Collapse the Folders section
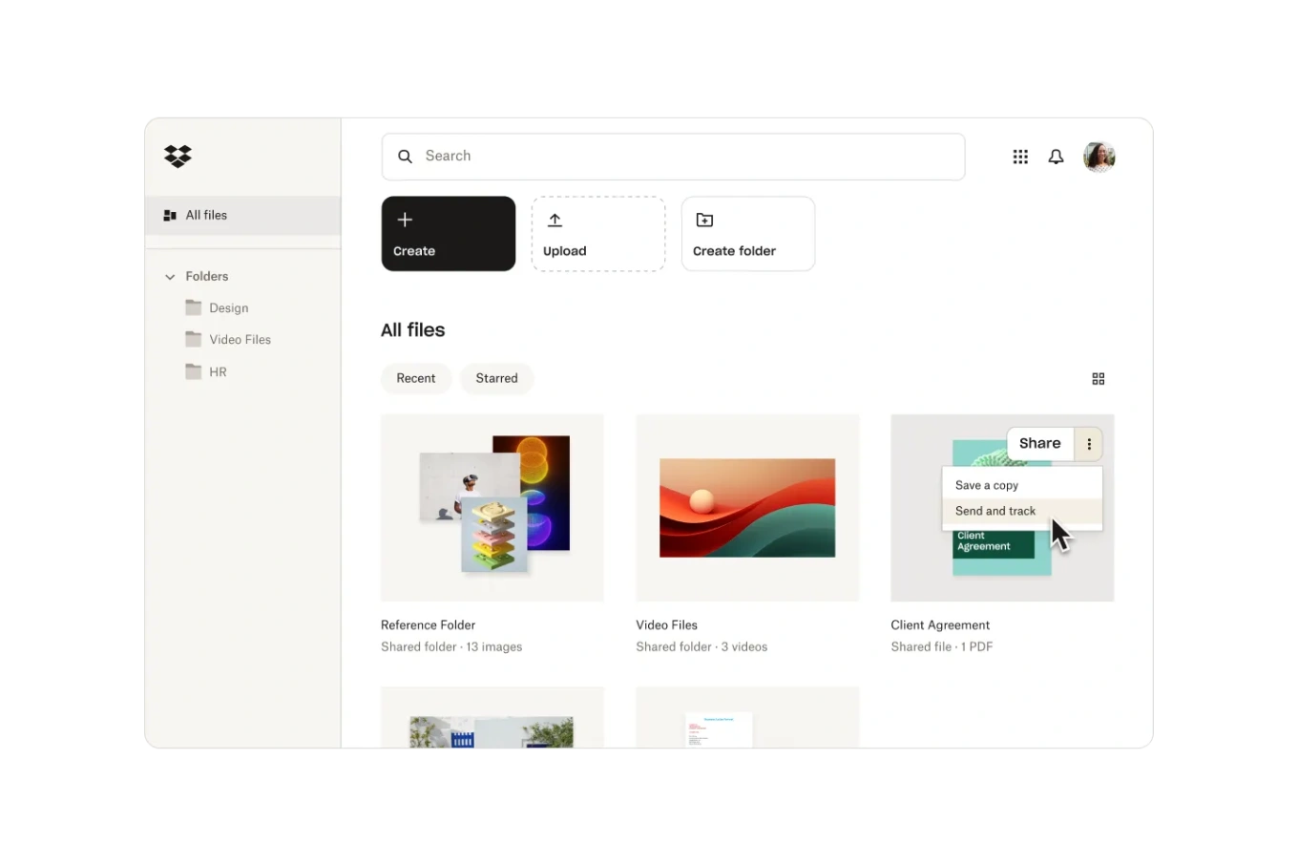Screen dimensions: 1298x866 pyautogui.click(x=169, y=276)
